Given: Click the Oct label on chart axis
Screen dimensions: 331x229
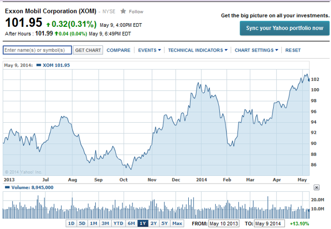Looking at the screenshot, I should (124, 180).
